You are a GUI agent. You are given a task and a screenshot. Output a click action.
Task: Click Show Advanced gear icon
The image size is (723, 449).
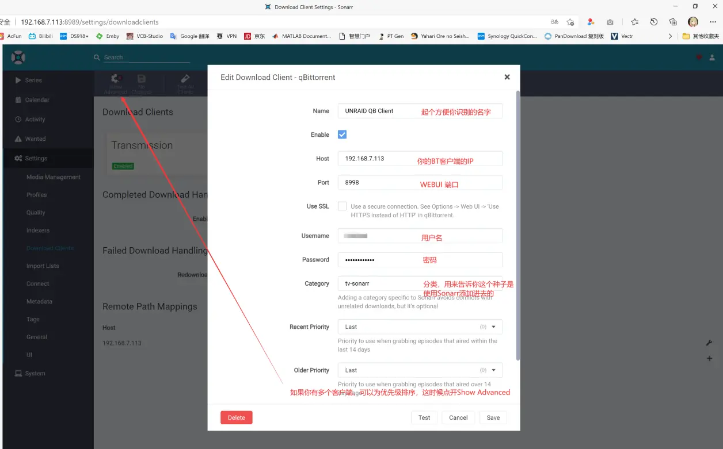115,79
